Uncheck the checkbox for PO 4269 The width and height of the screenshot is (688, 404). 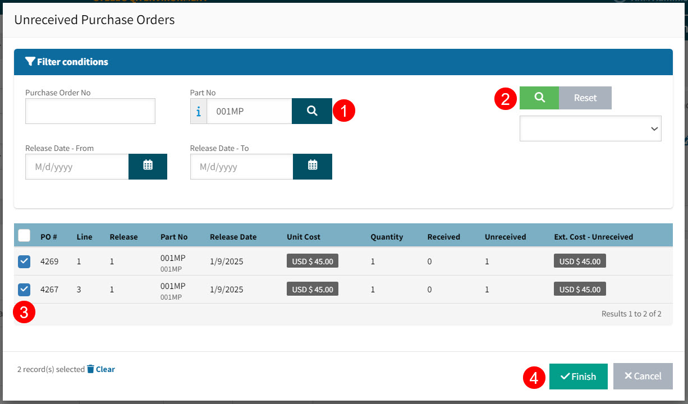tap(24, 261)
